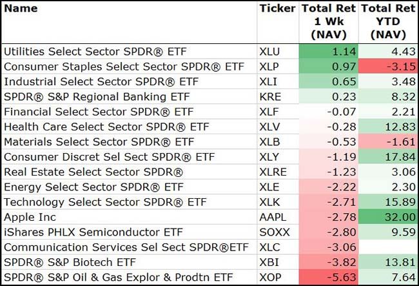Click the red -3.15 YTD cell
This screenshot has width=419, height=286.
[387, 66]
